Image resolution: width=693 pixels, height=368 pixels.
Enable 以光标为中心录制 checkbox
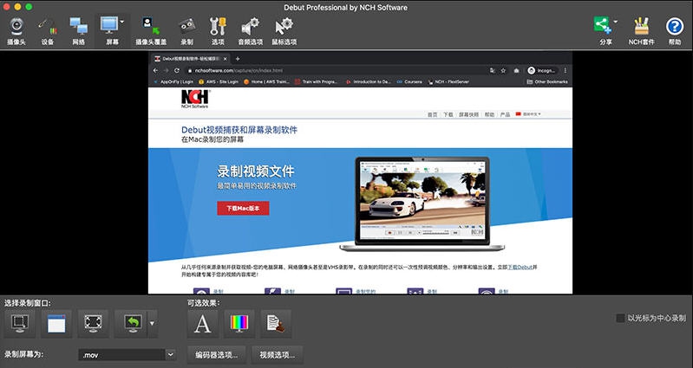click(620, 319)
